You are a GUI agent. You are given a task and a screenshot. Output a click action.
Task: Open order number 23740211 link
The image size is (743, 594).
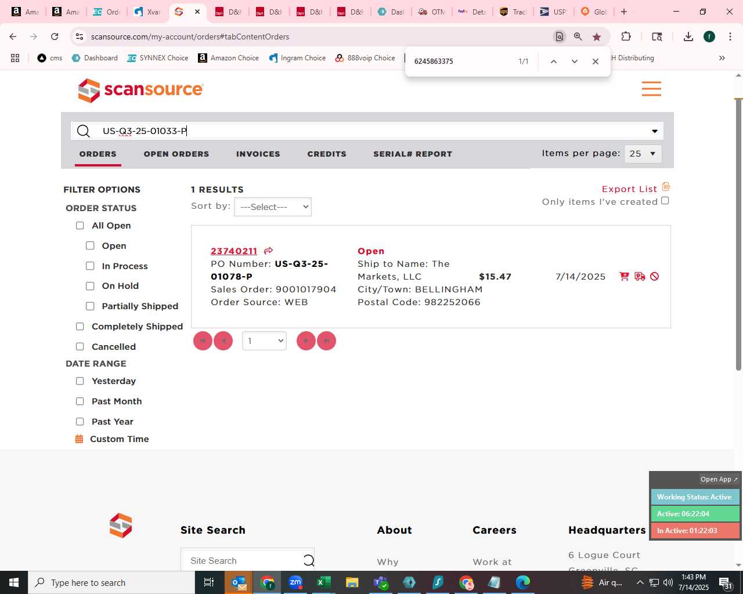point(234,251)
